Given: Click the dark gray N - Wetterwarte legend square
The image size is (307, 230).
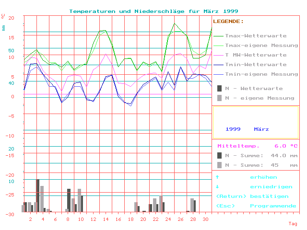Looking at the screenshot, I should [220, 88].
